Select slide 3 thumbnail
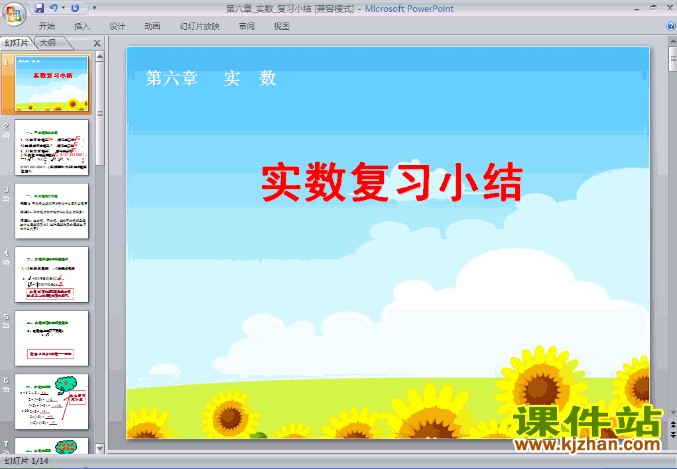The width and height of the screenshot is (677, 469). 52,211
